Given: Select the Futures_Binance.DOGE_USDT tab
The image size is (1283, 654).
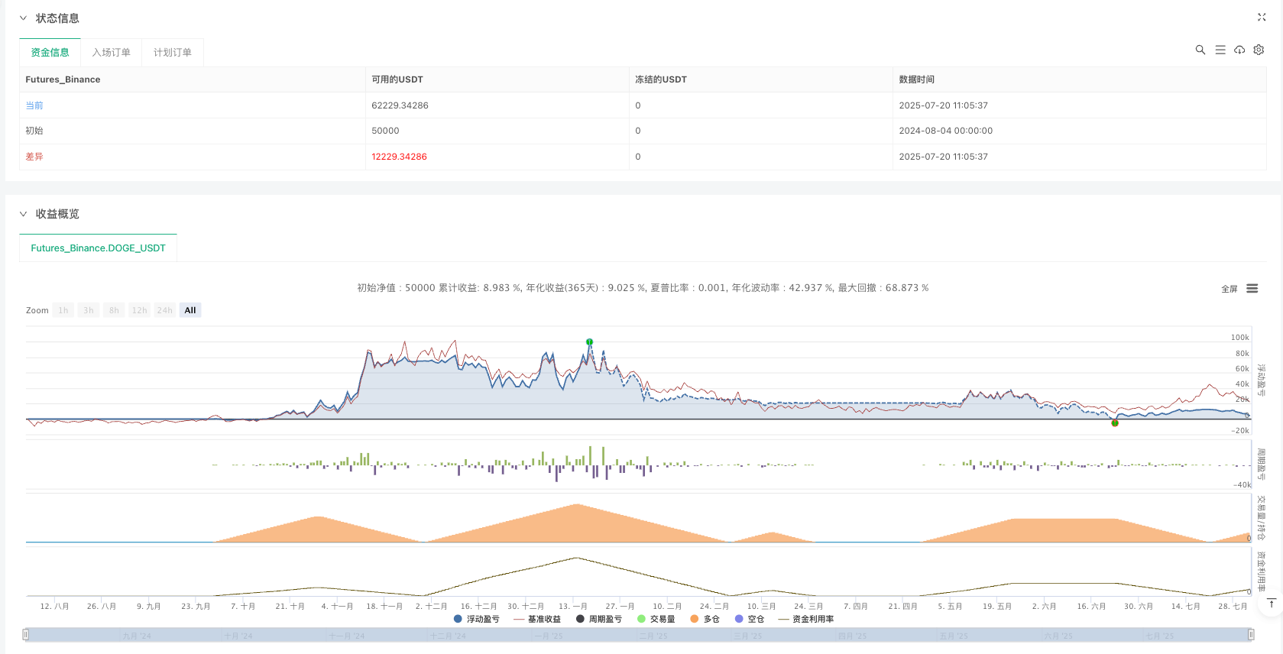Looking at the screenshot, I should (98, 248).
